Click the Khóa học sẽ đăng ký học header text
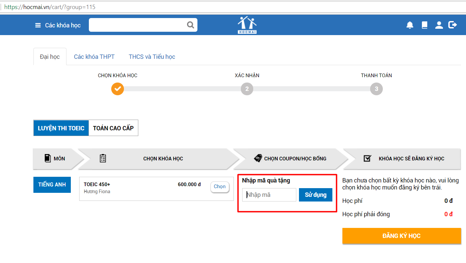 412,158
